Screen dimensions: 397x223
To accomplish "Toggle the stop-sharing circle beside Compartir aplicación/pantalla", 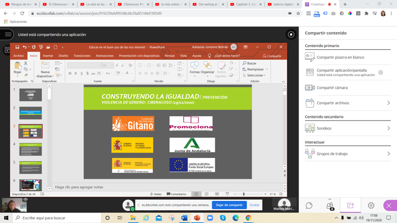I will pos(381,72).
